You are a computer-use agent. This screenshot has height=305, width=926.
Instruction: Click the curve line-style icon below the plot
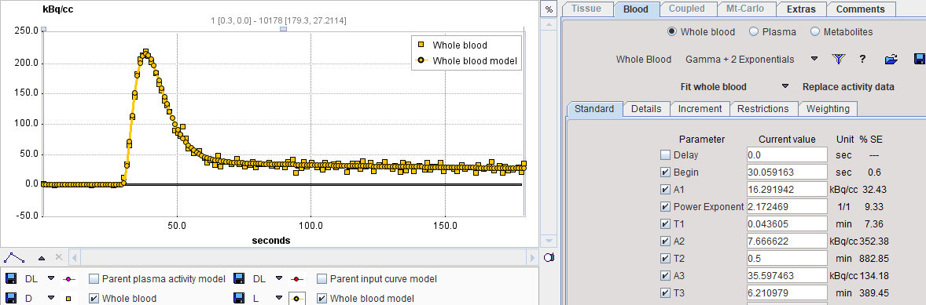click(15, 257)
